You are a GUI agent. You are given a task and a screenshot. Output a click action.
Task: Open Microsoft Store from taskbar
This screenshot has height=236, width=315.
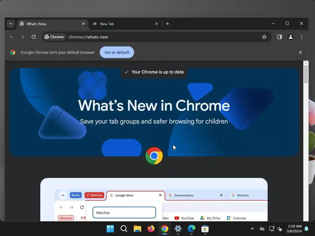pyautogui.click(x=205, y=229)
